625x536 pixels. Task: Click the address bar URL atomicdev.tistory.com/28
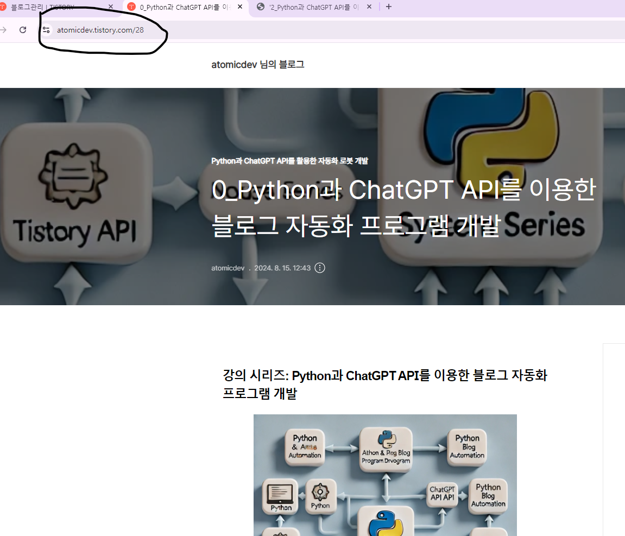pos(100,30)
